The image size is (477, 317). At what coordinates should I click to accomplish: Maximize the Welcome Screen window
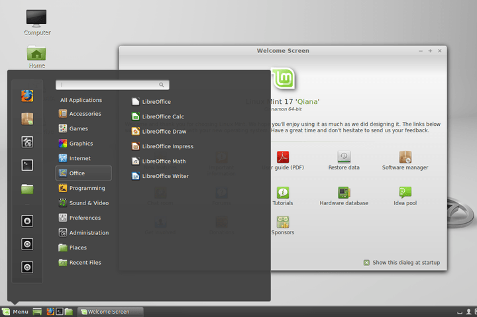430,51
